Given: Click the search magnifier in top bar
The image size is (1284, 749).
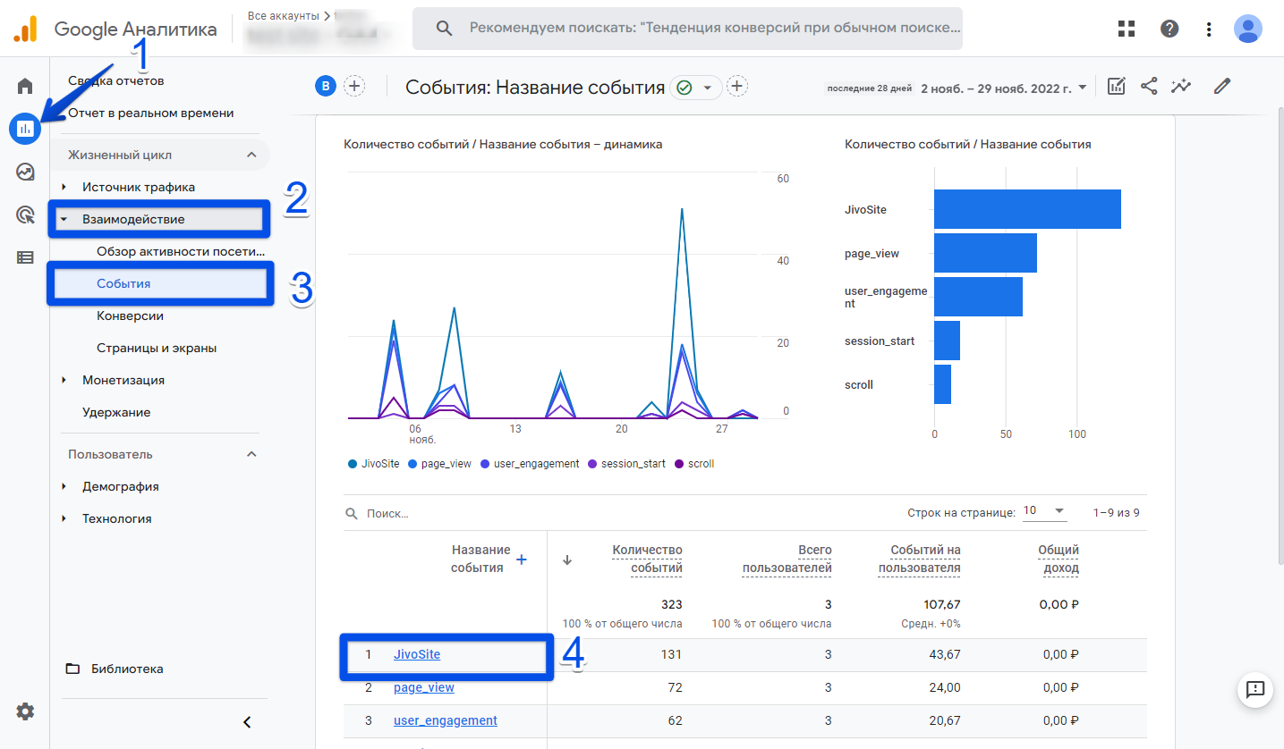Looking at the screenshot, I should [444, 29].
